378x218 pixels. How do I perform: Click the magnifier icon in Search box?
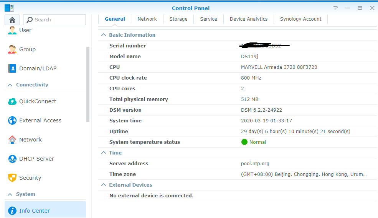click(x=30, y=20)
